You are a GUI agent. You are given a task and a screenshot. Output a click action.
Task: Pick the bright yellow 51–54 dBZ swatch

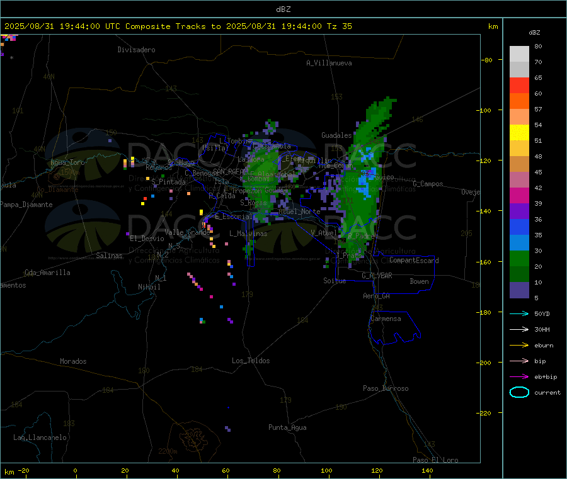519,133
